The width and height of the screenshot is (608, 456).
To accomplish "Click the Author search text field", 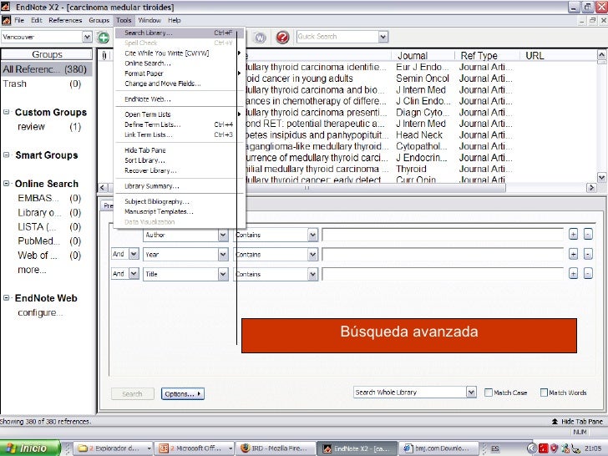I will (x=442, y=236).
